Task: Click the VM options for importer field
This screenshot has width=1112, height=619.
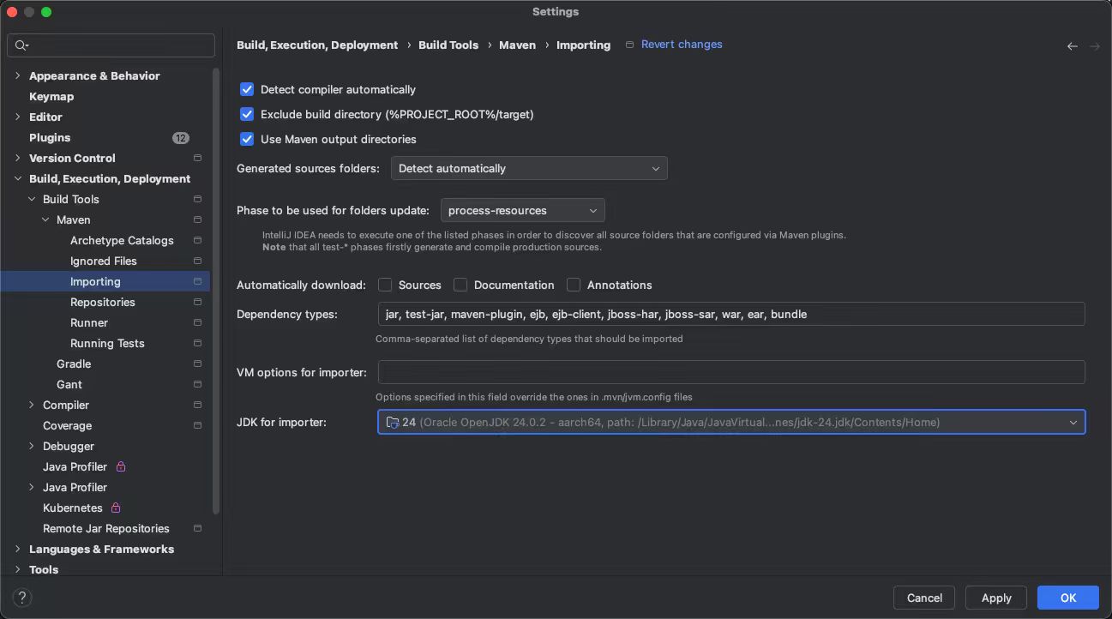Action: point(730,372)
